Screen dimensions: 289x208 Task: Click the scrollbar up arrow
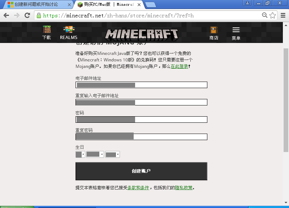[x=286, y=25]
